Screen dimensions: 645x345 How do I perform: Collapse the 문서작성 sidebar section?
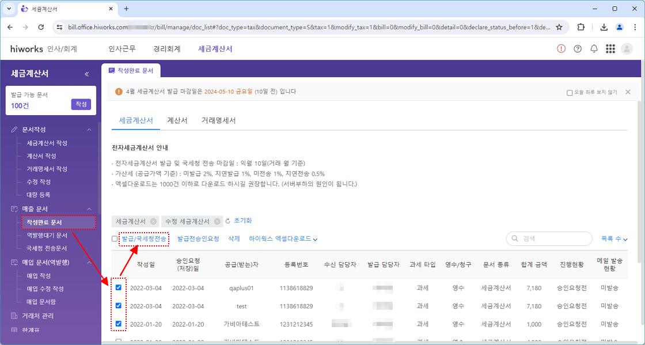pos(89,130)
